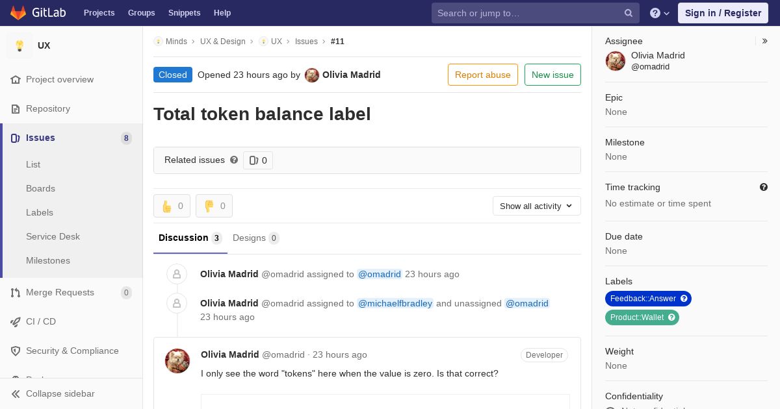Open the Service Desk sidebar item
Image resolution: width=780 pixels, height=409 pixels.
[53, 237]
